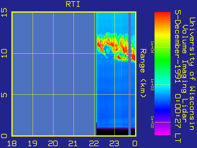
Task: Click the magenta bottom of the color bar
Action: pyautogui.click(x=163, y=132)
